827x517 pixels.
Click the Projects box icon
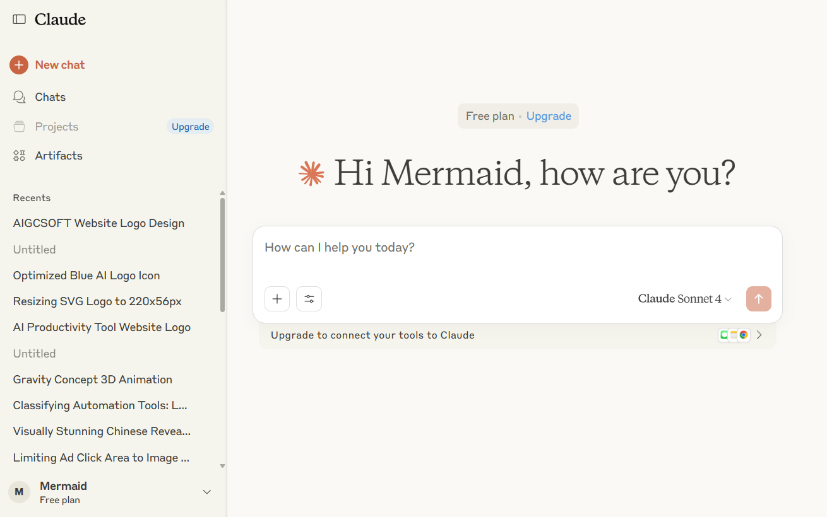pos(20,127)
